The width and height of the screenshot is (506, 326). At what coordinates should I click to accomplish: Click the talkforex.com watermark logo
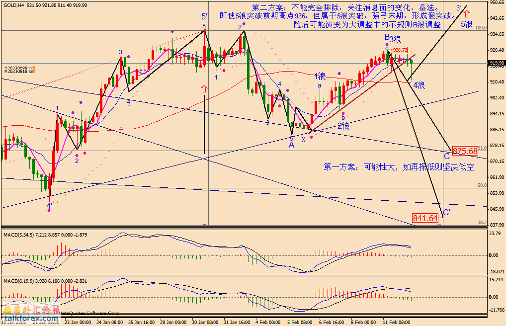(x=30, y=312)
